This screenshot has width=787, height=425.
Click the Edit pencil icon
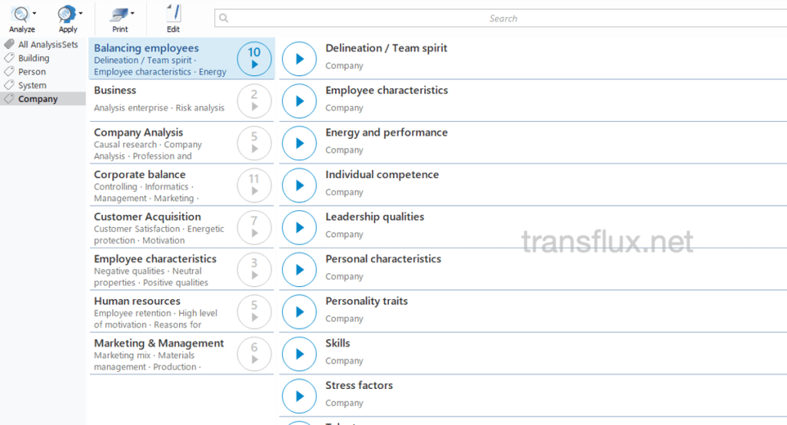click(174, 14)
